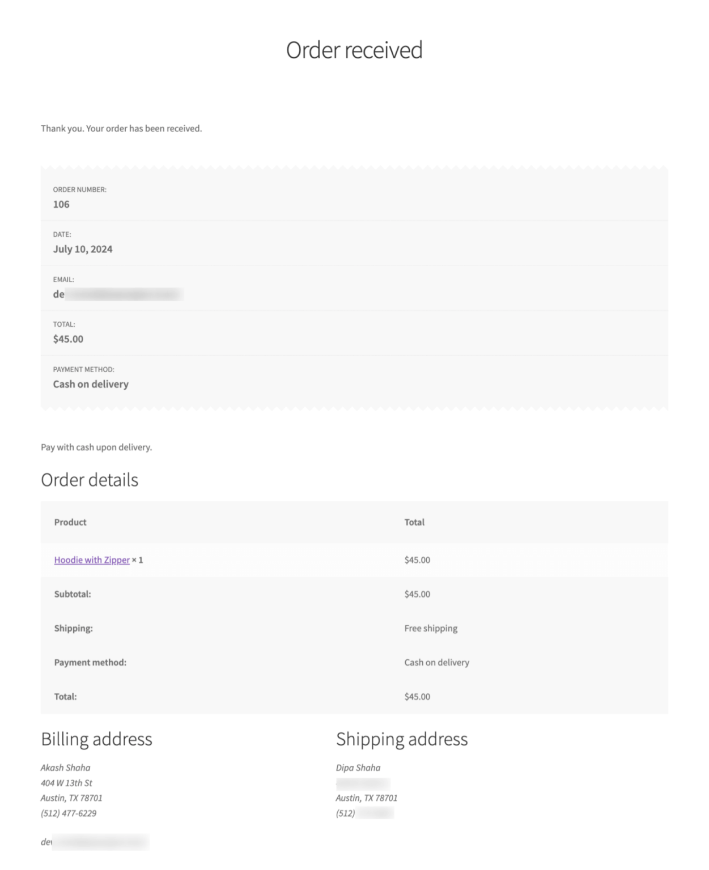Select the order date July 10, 2024

pos(82,249)
